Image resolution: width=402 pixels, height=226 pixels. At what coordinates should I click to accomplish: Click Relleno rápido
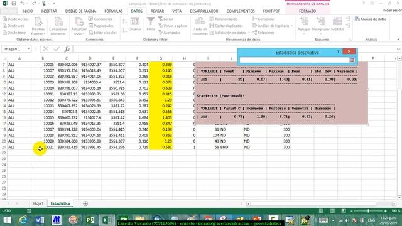[224, 19]
